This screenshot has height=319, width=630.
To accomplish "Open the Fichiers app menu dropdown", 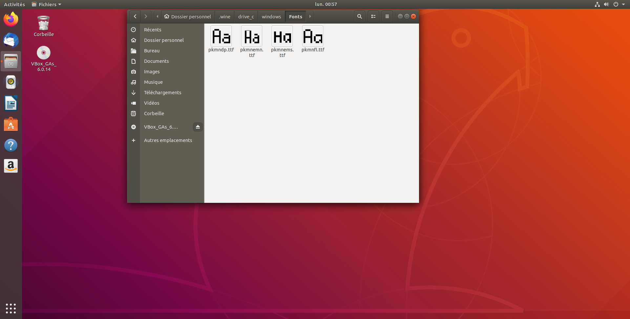I will point(47,4).
